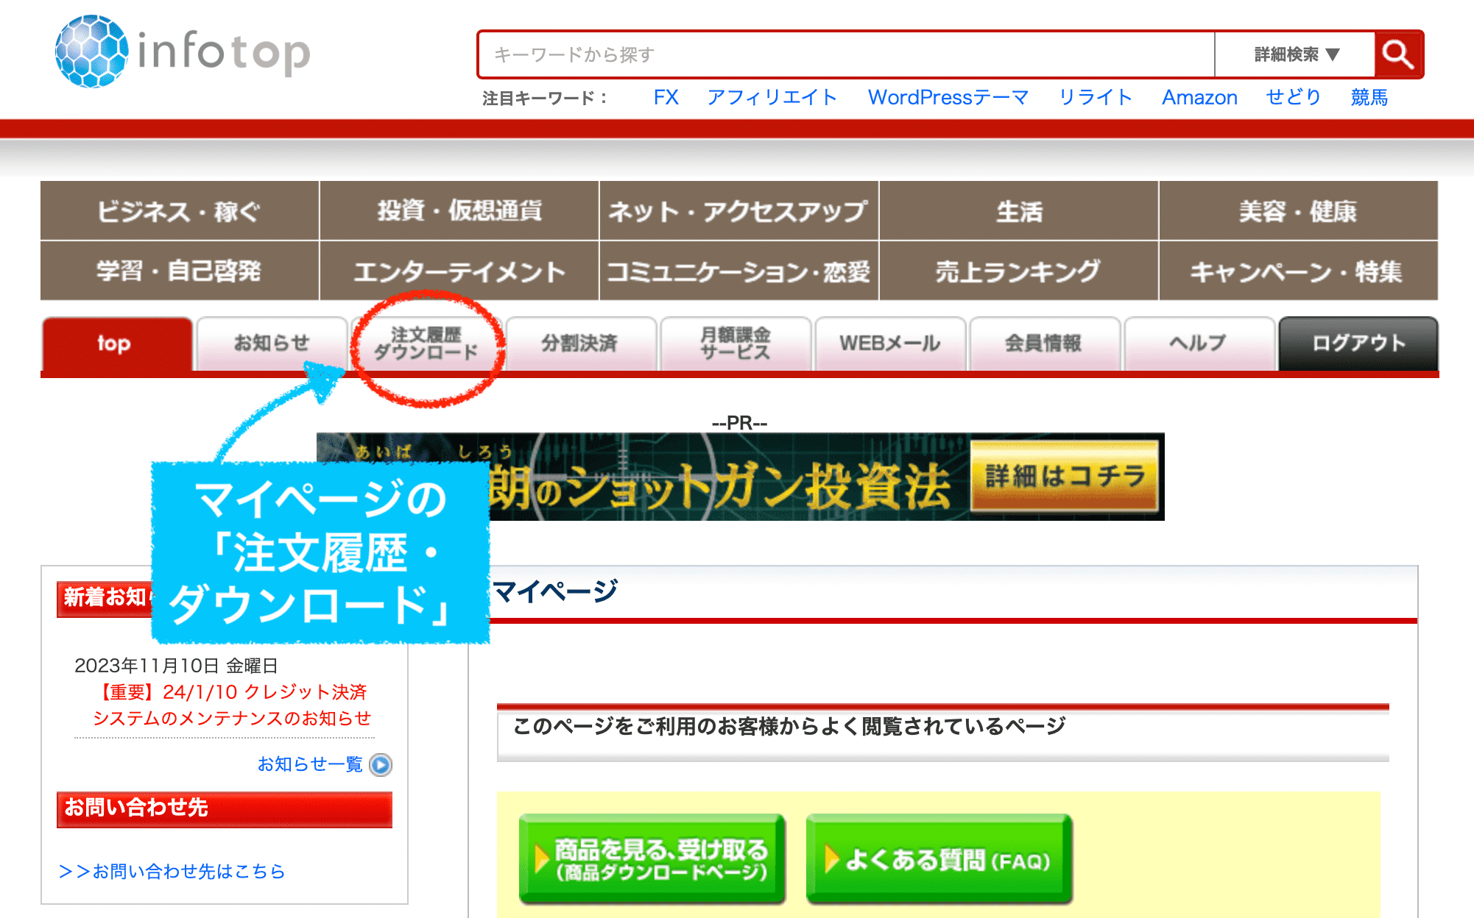The height and width of the screenshot is (918, 1474).
Task: Click the infotop logo
Action: point(181,51)
